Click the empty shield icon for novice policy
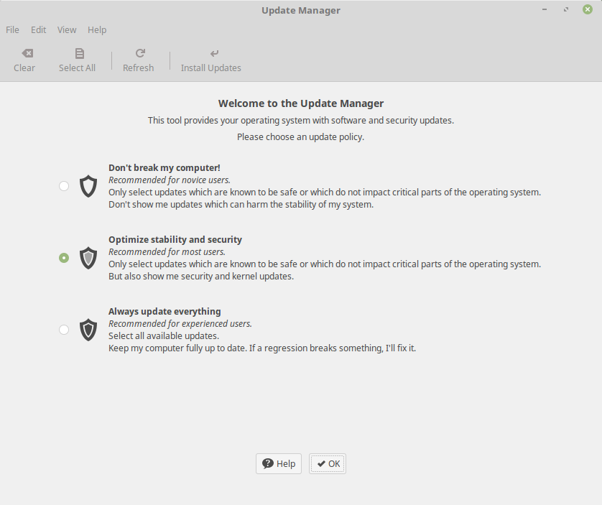Screen dimensions: 602x505 pos(88,186)
